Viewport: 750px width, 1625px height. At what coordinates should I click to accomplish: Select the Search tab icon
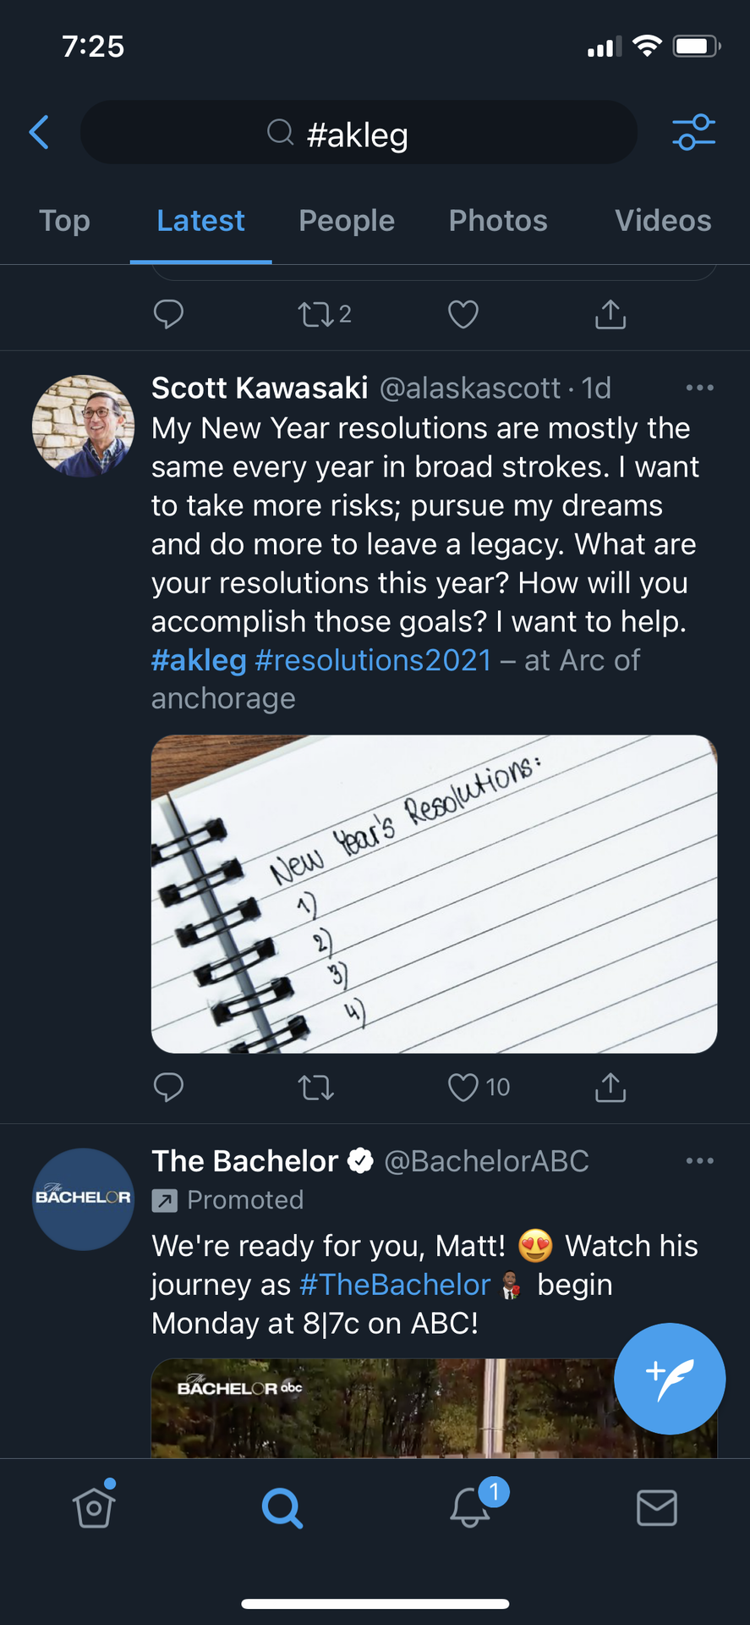282,1507
